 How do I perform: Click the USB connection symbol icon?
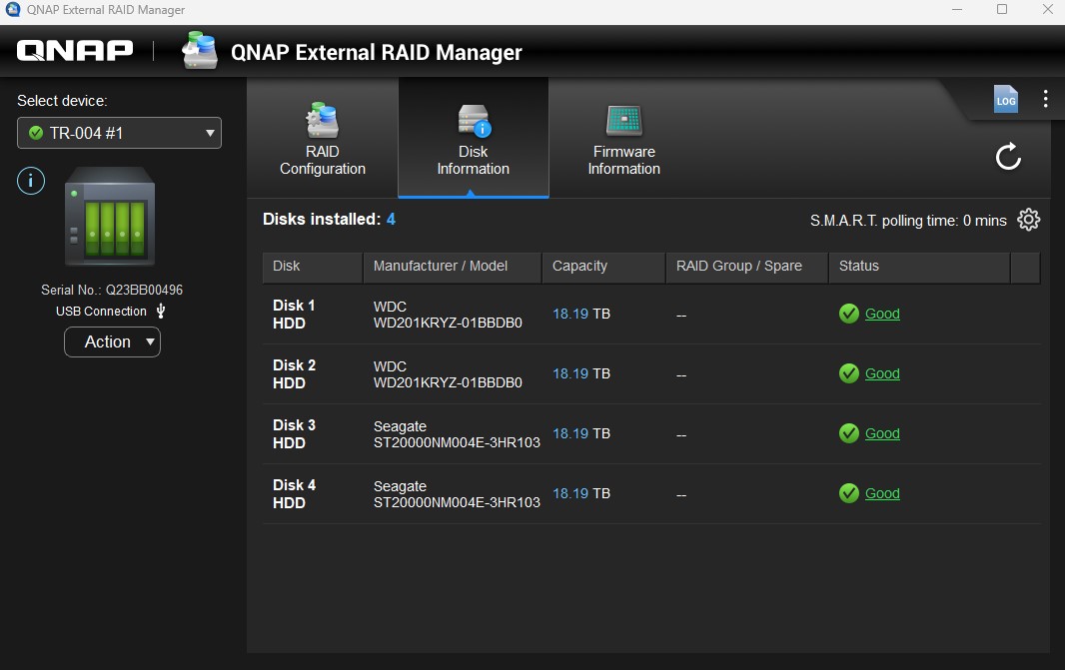coord(161,312)
